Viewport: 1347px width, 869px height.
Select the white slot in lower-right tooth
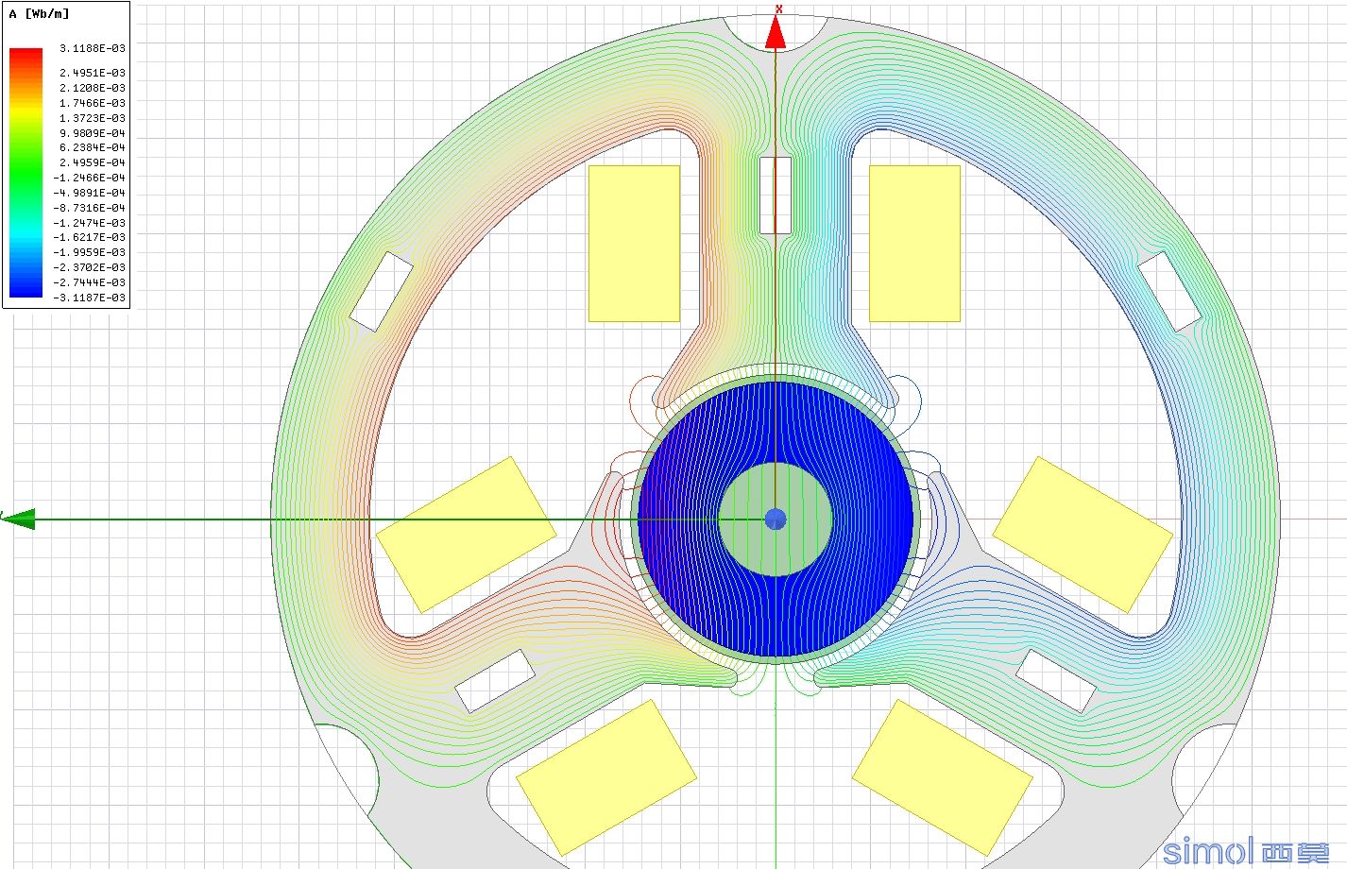pyautogui.click(x=1056, y=681)
